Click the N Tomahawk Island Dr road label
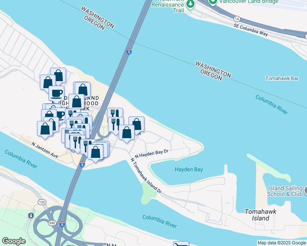Viewport: 307px width, 246px height. pos(146,176)
